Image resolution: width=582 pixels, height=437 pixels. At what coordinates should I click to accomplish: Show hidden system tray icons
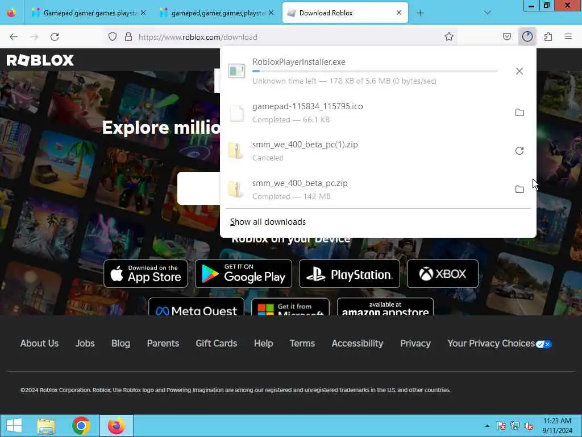pyautogui.click(x=487, y=426)
